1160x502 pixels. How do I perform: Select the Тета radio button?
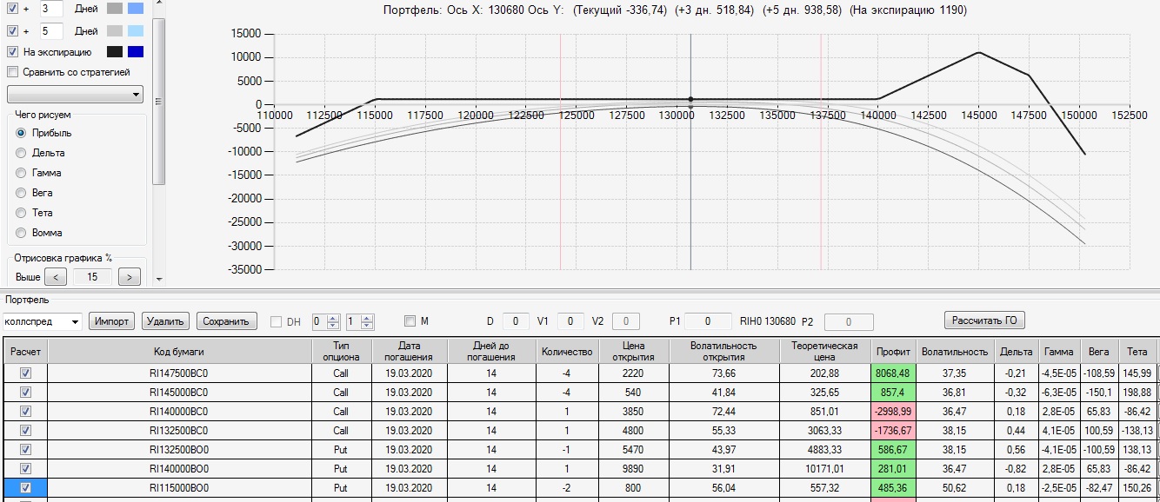[22, 213]
